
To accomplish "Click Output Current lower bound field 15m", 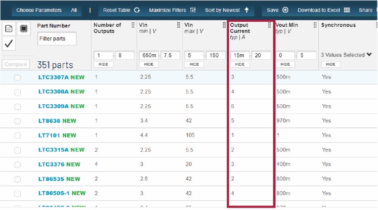I will [240, 56].
